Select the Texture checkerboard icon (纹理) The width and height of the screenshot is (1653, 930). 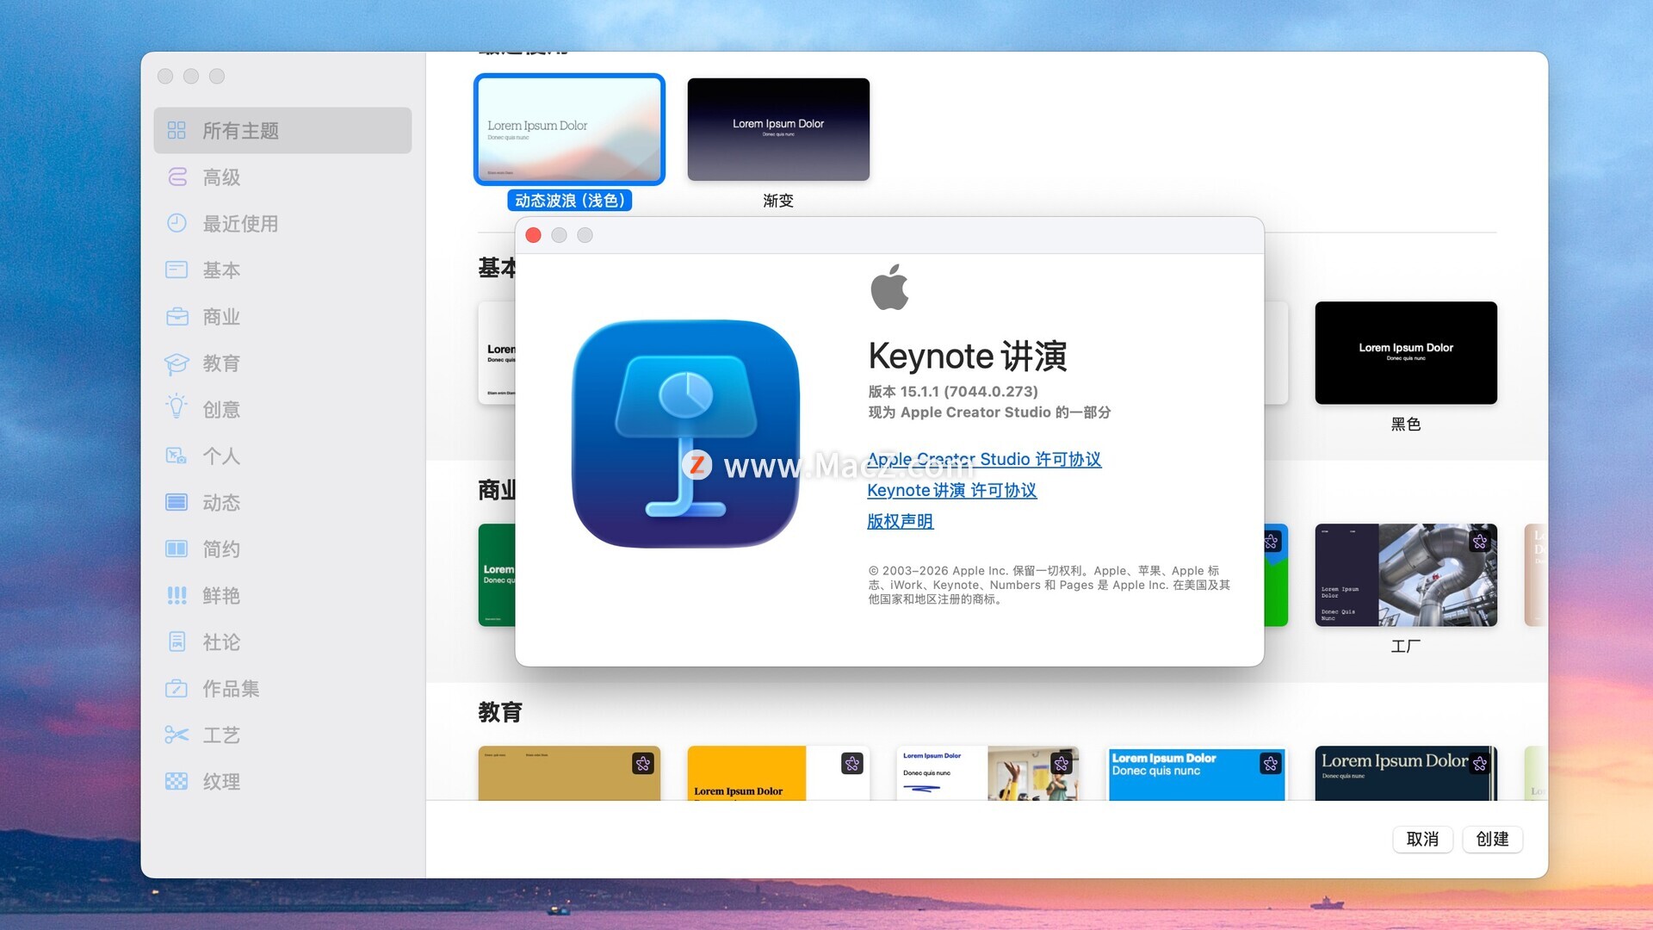tap(176, 781)
